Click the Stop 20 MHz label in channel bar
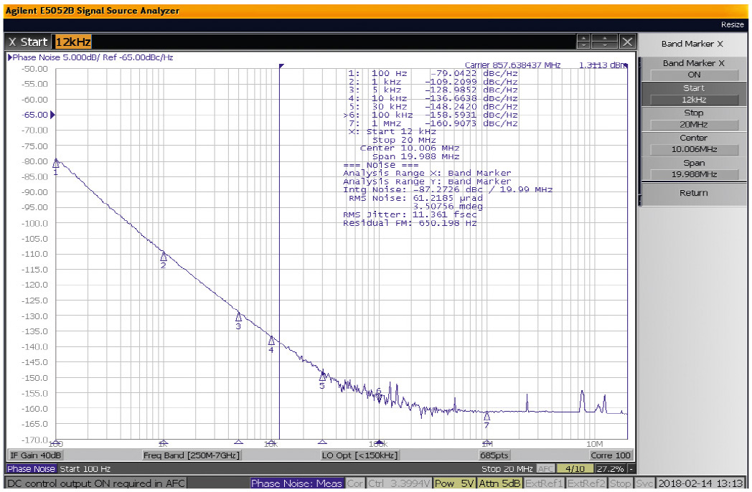The height and width of the screenshot is (492, 752). (x=507, y=469)
